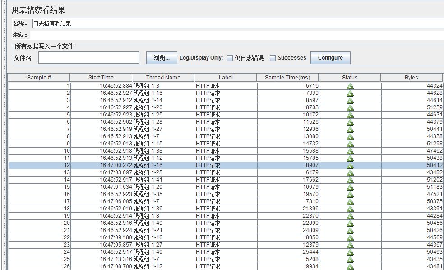Focus the 文件名 filename input field
444x270 pixels.
point(88,58)
